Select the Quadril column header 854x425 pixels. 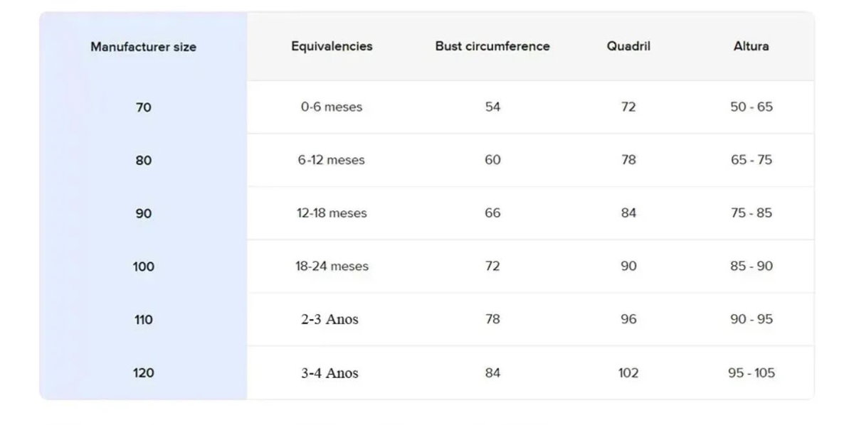(x=628, y=46)
